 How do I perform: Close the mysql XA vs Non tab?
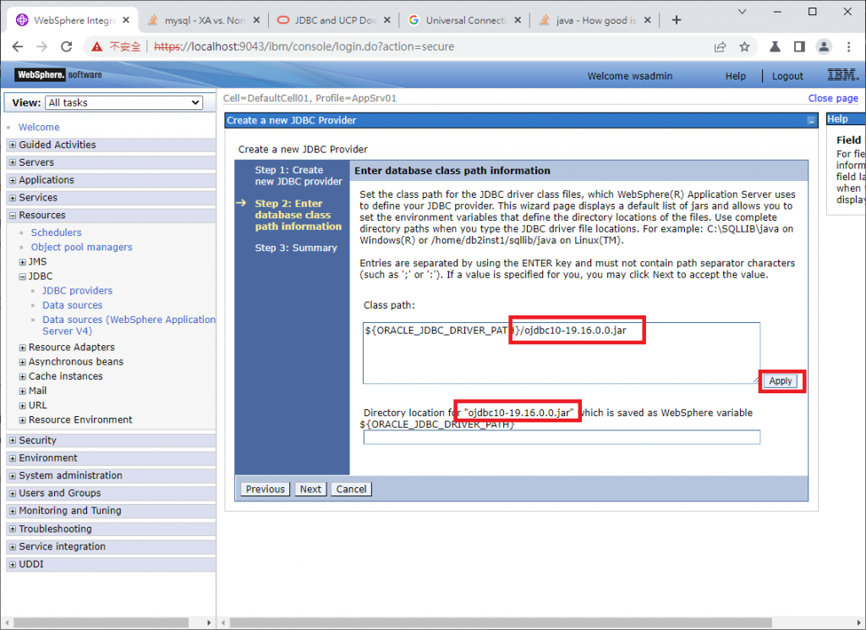click(256, 20)
